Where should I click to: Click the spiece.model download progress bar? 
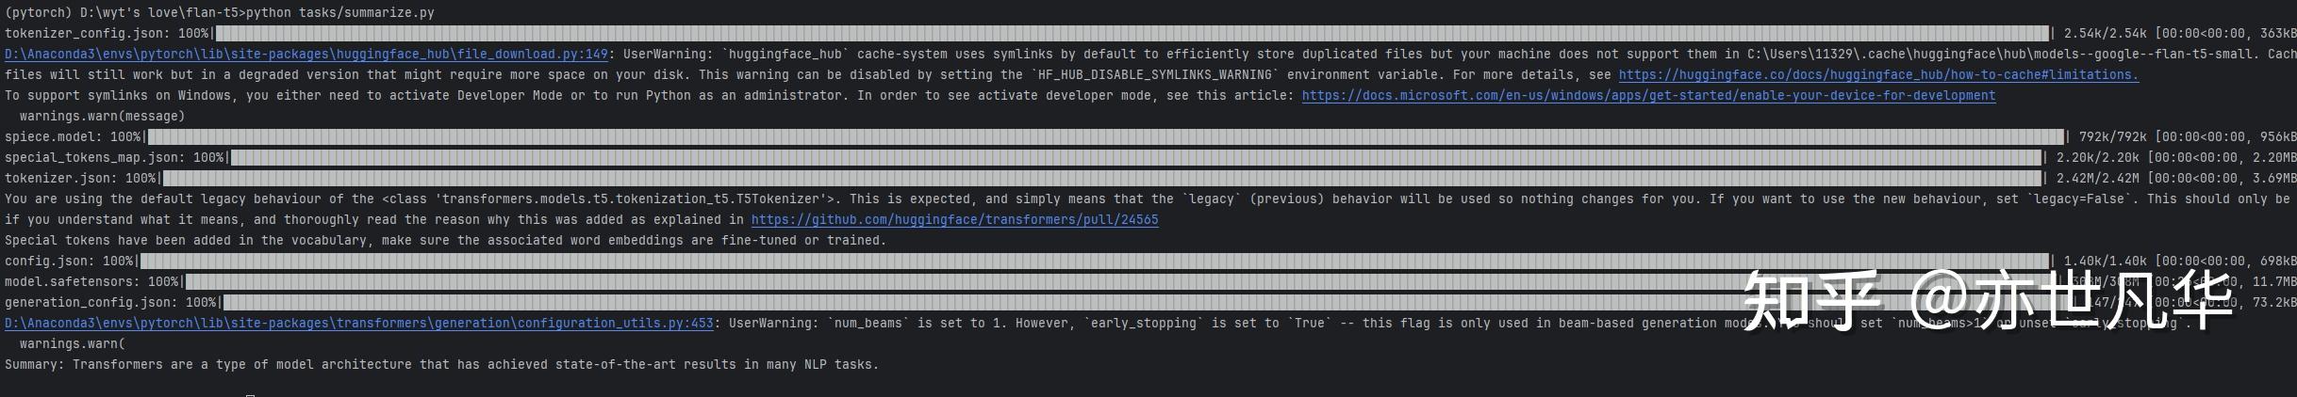(x=1103, y=137)
